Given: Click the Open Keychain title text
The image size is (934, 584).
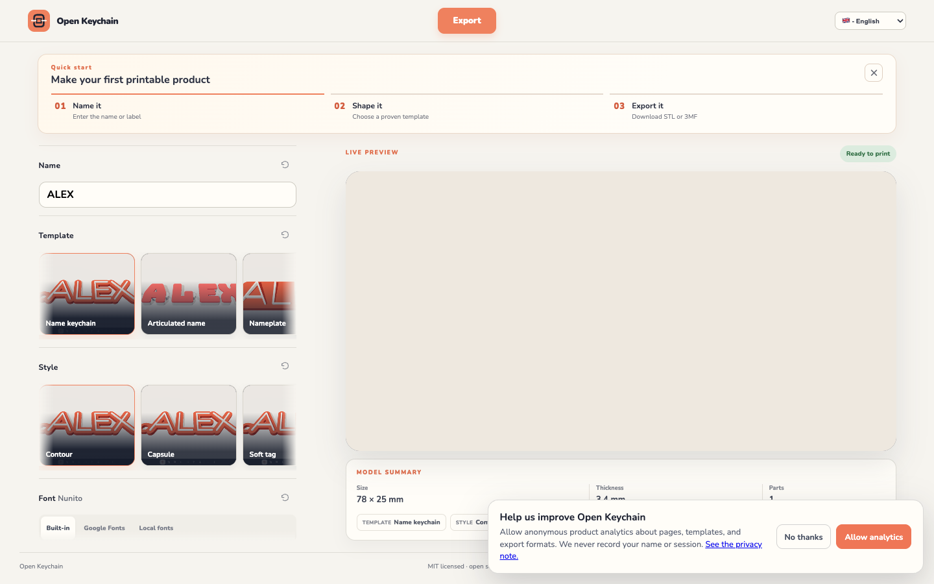Looking at the screenshot, I should click(x=88, y=21).
